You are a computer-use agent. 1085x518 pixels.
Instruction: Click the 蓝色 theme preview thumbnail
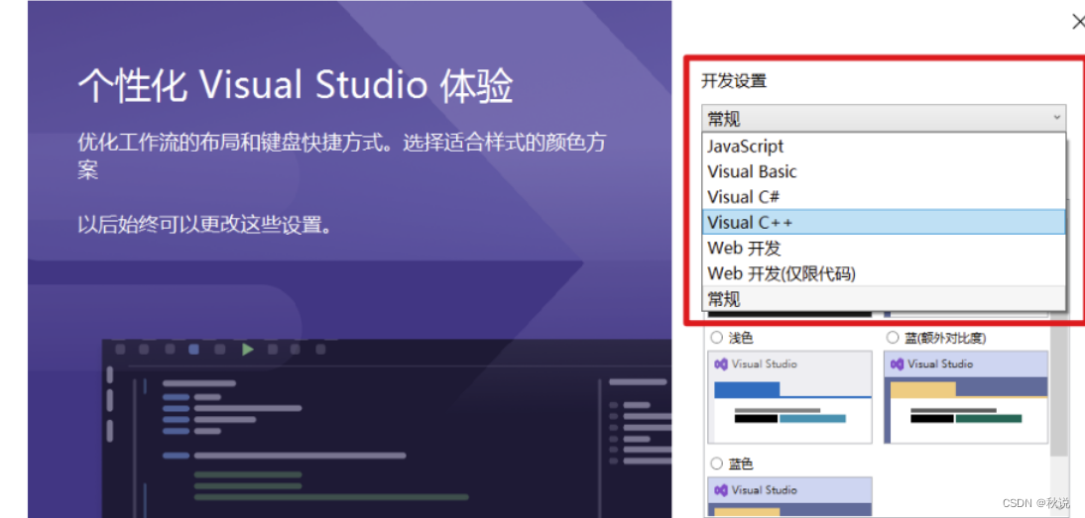[789, 497]
